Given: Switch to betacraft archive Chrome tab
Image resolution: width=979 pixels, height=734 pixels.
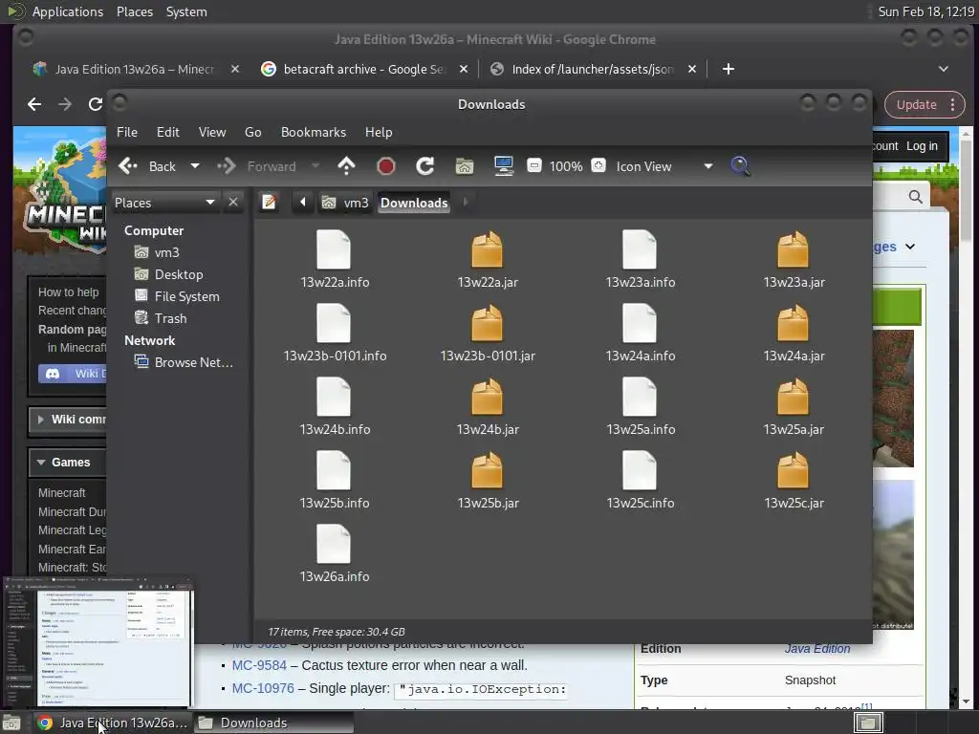Looking at the screenshot, I should coord(363,69).
